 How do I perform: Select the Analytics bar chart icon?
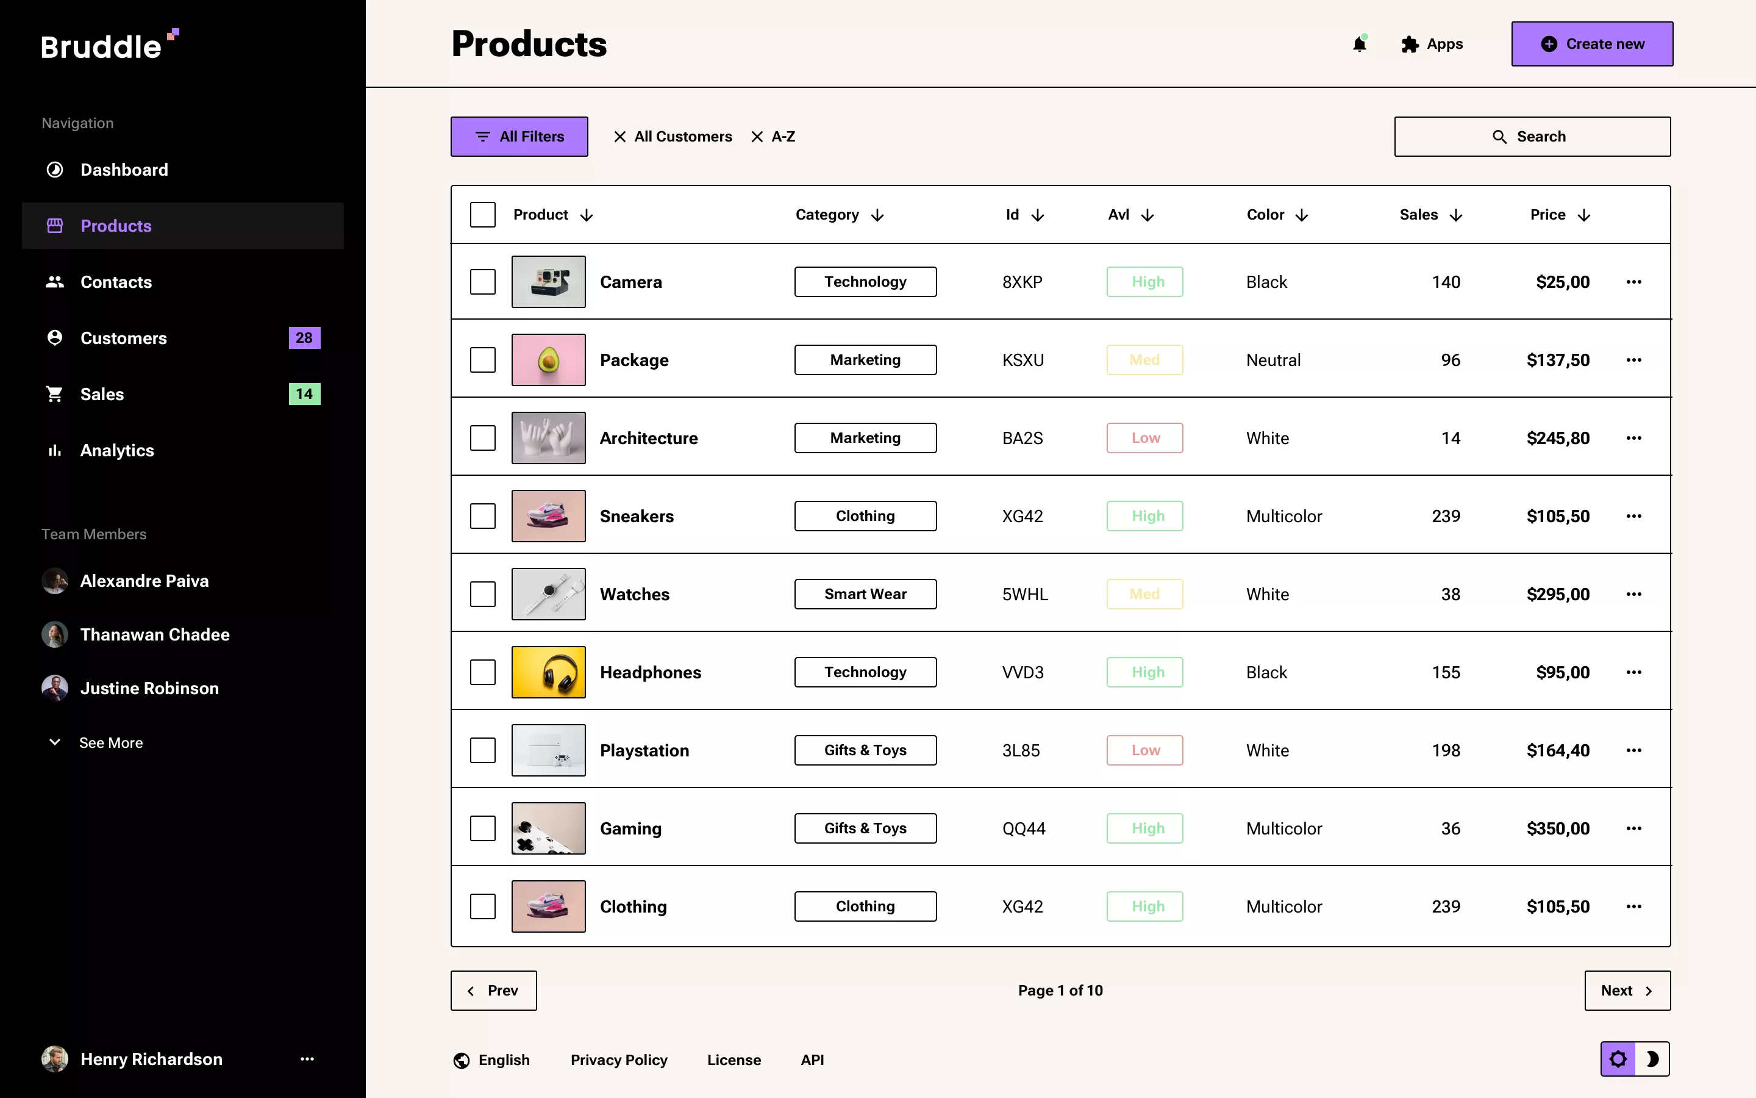tap(54, 450)
